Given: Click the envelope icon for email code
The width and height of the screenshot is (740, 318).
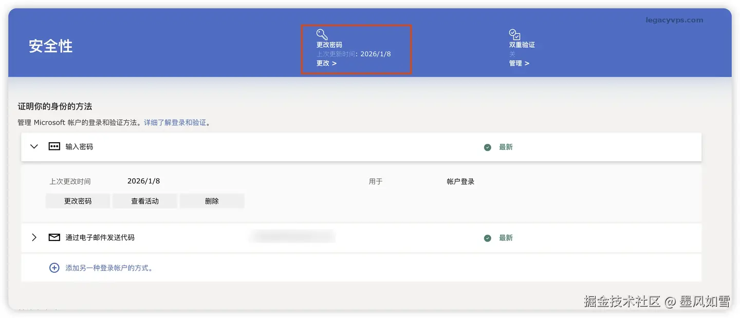Looking at the screenshot, I should tap(54, 237).
